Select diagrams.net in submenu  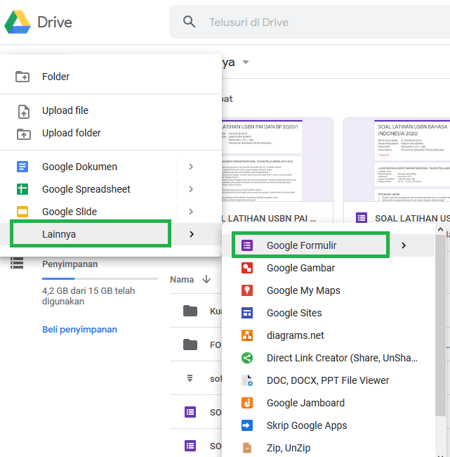(x=329, y=335)
